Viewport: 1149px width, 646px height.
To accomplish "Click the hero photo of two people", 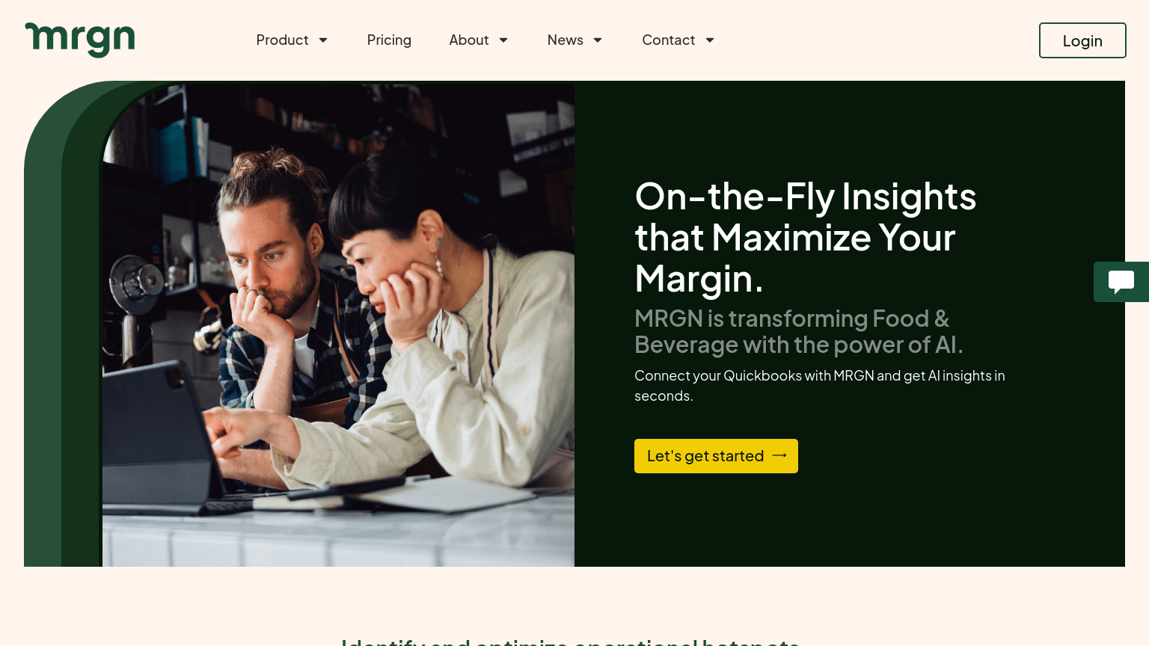I will coord(338,325).
